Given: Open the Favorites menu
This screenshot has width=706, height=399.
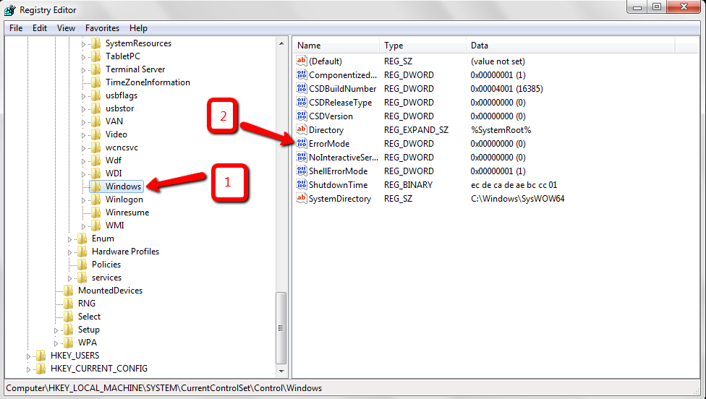Looking at the screenshot, I should point(102,28).
